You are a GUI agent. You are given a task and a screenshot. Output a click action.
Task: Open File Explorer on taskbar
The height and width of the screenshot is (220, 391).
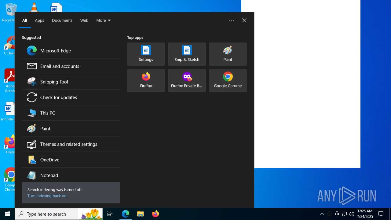(141, 214)
